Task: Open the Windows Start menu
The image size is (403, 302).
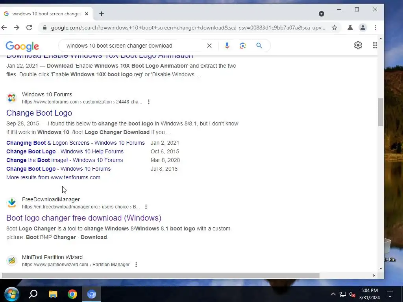Action: [x=11, y=294]
